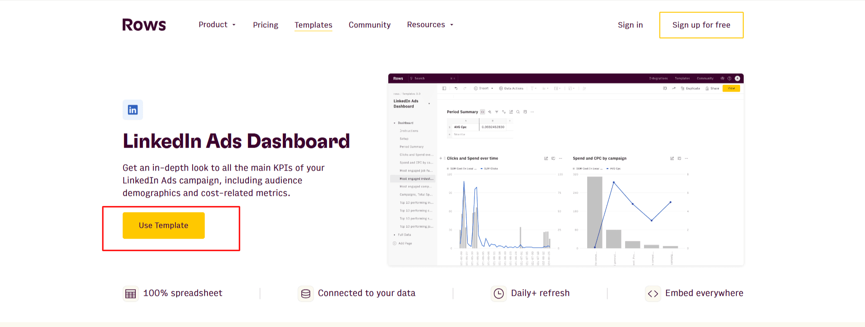Screen dimensions: 865x327
Task: Collapse the Dashboard tree section in preview sidebar
Action: [x=395, y=123]
